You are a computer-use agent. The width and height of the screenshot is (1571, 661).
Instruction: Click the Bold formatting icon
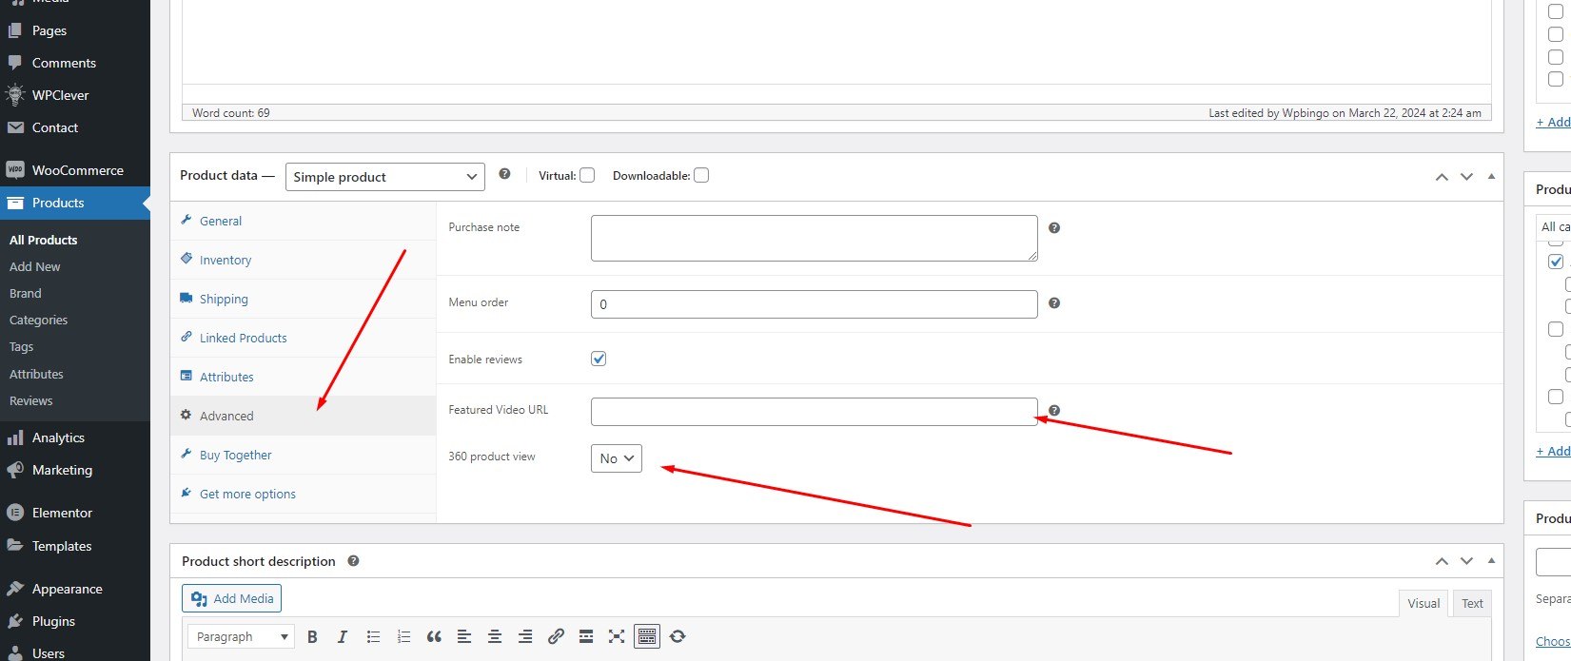312,637
